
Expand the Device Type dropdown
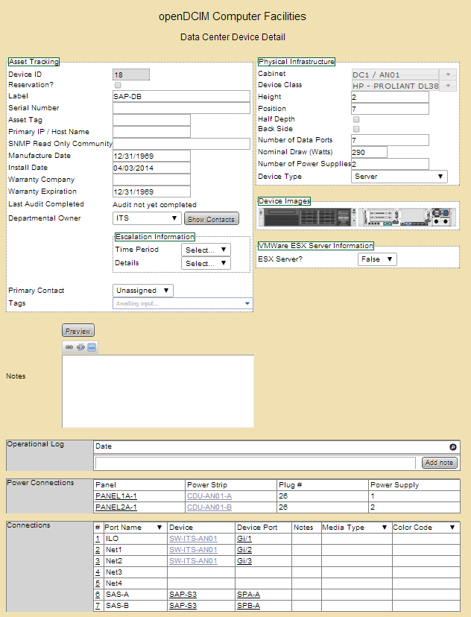399,177
